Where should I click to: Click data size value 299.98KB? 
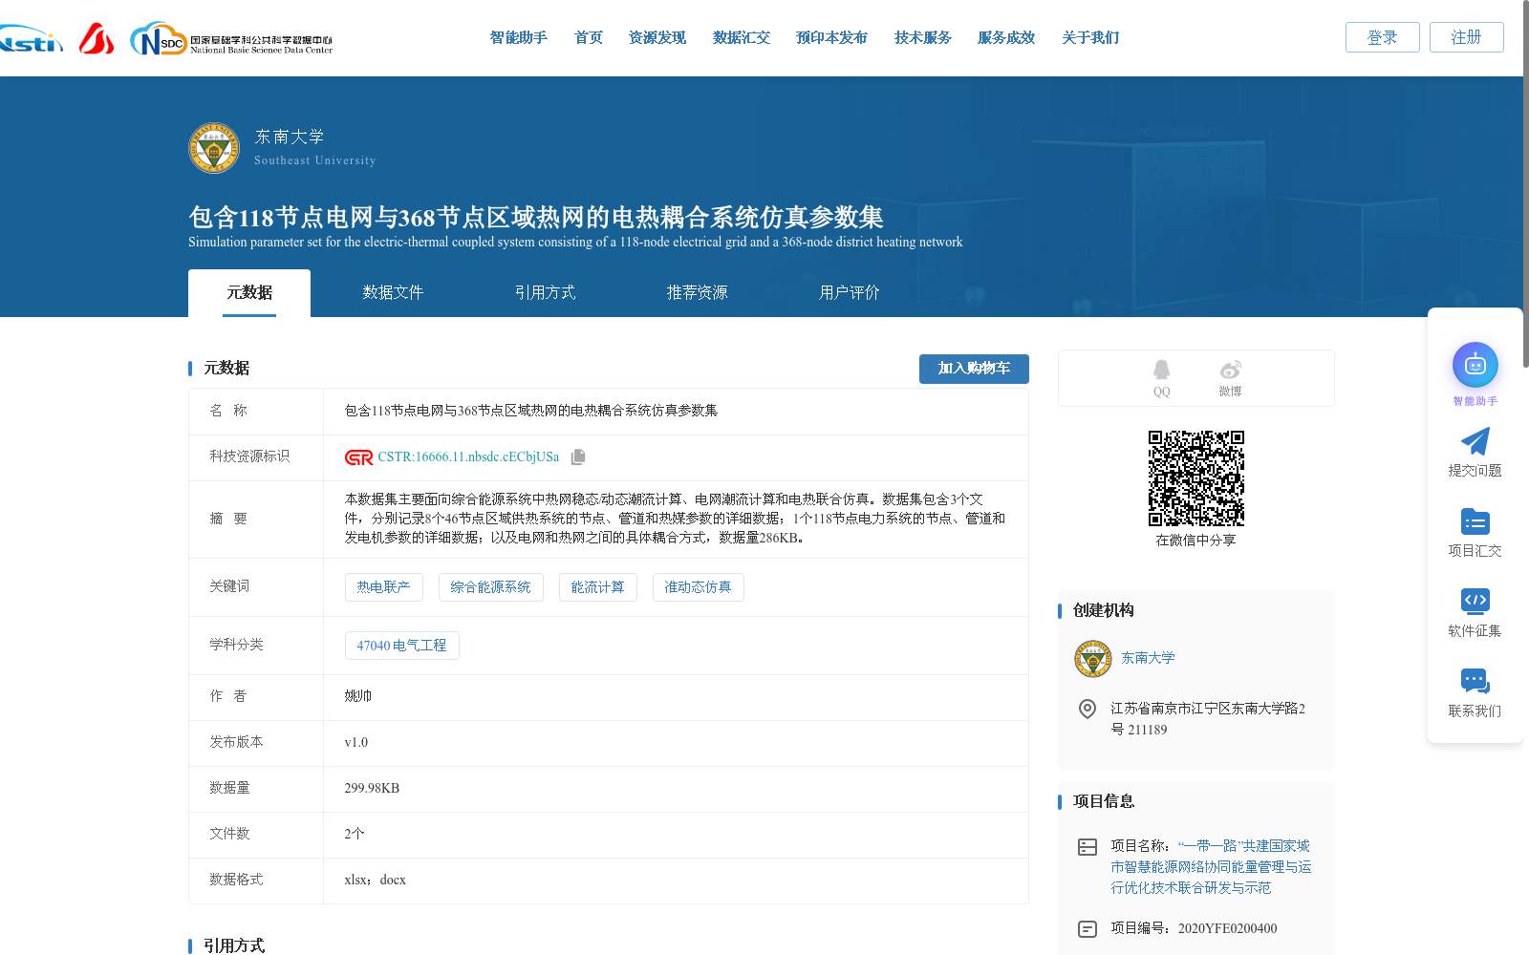(372, 788)
